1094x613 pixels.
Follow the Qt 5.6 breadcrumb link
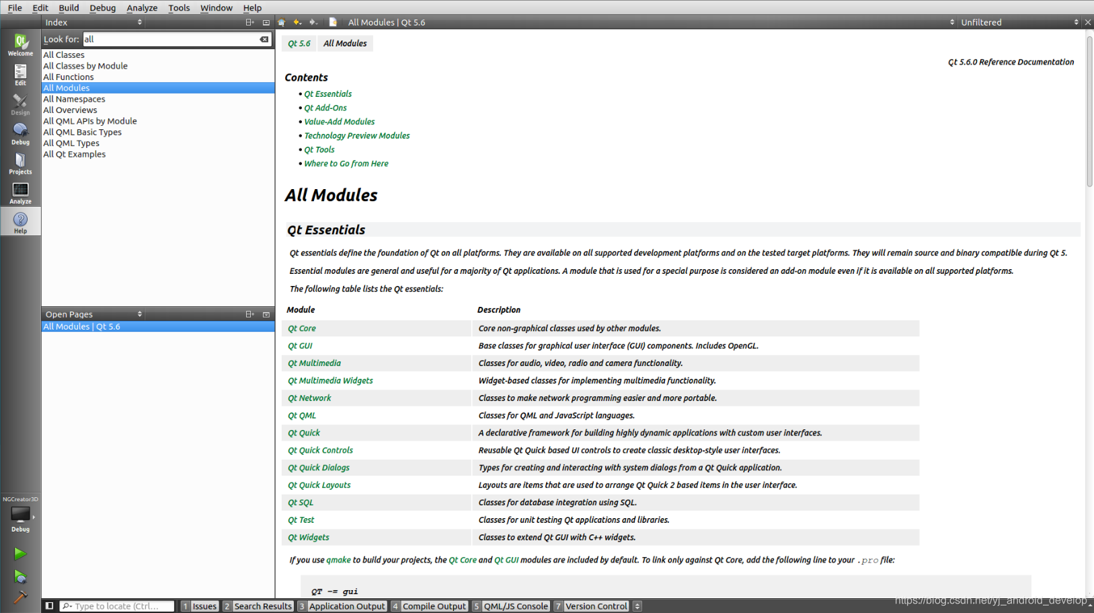click(299, 43)
